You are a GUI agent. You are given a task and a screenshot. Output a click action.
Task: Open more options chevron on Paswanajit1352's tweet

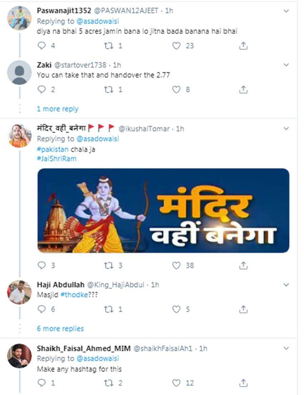tap(286, 11)
